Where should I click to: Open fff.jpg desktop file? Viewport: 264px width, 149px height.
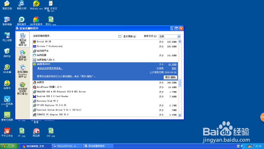coord(51,132)
